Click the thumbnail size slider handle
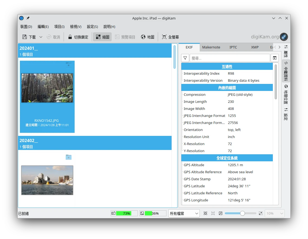Image resolution: width=308 pixels, height=239 pixels. (243, 213)
